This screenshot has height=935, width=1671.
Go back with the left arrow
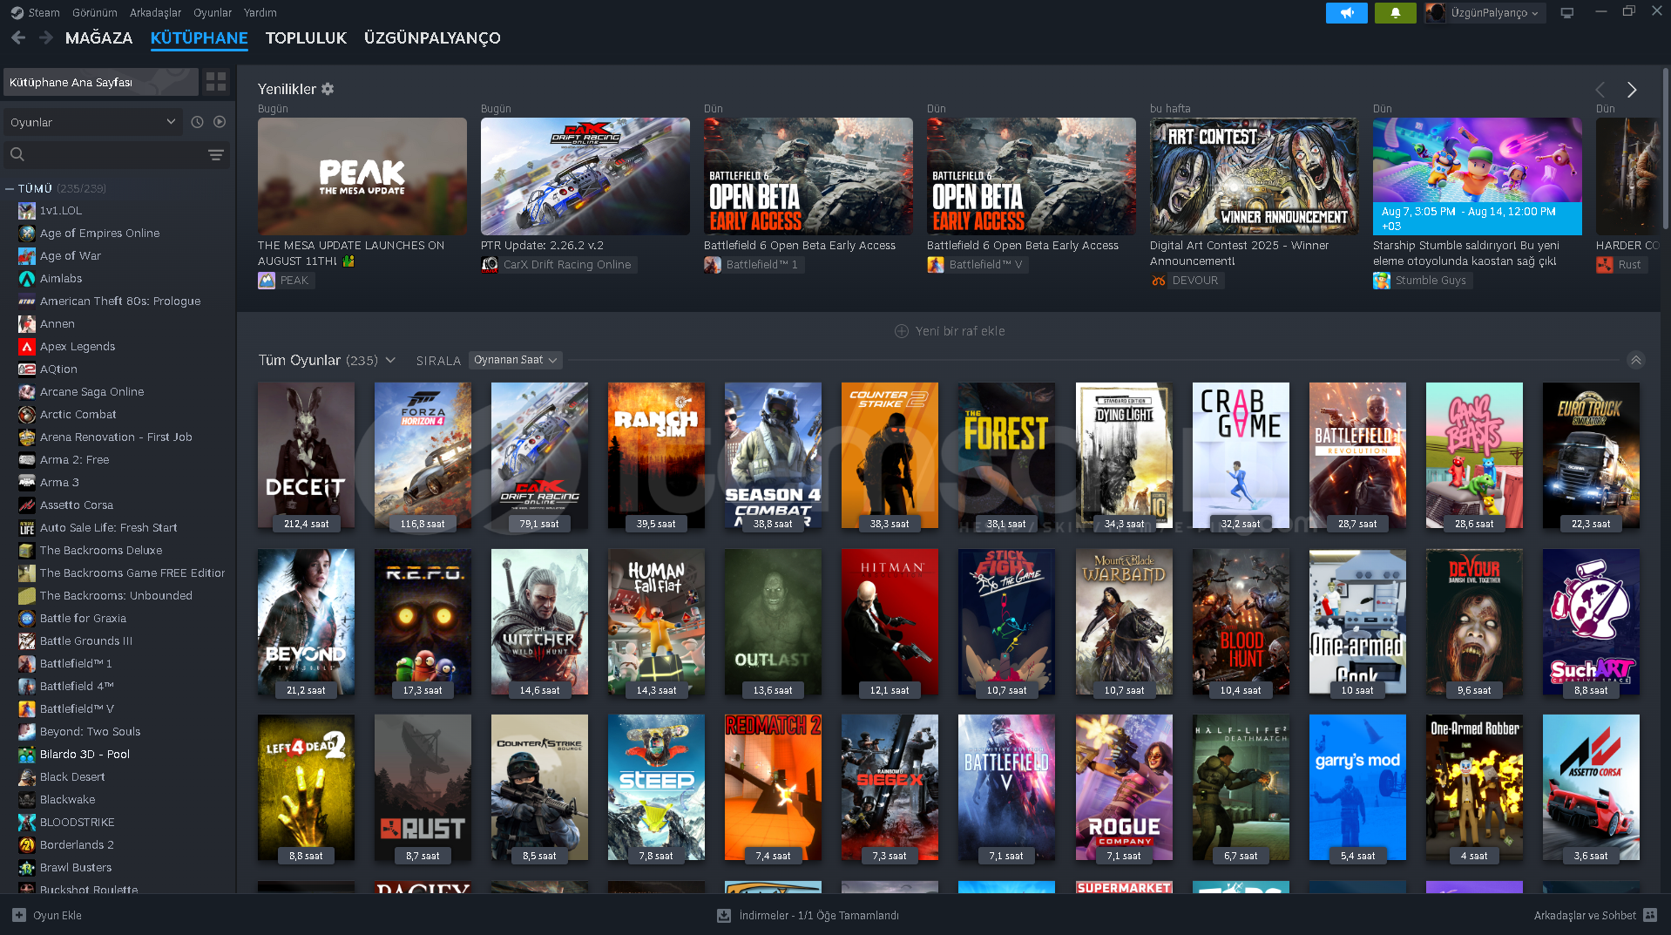[x=18, y=37]
